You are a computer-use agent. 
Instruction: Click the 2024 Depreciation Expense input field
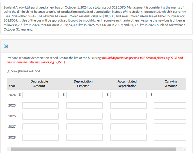[84, 95]
